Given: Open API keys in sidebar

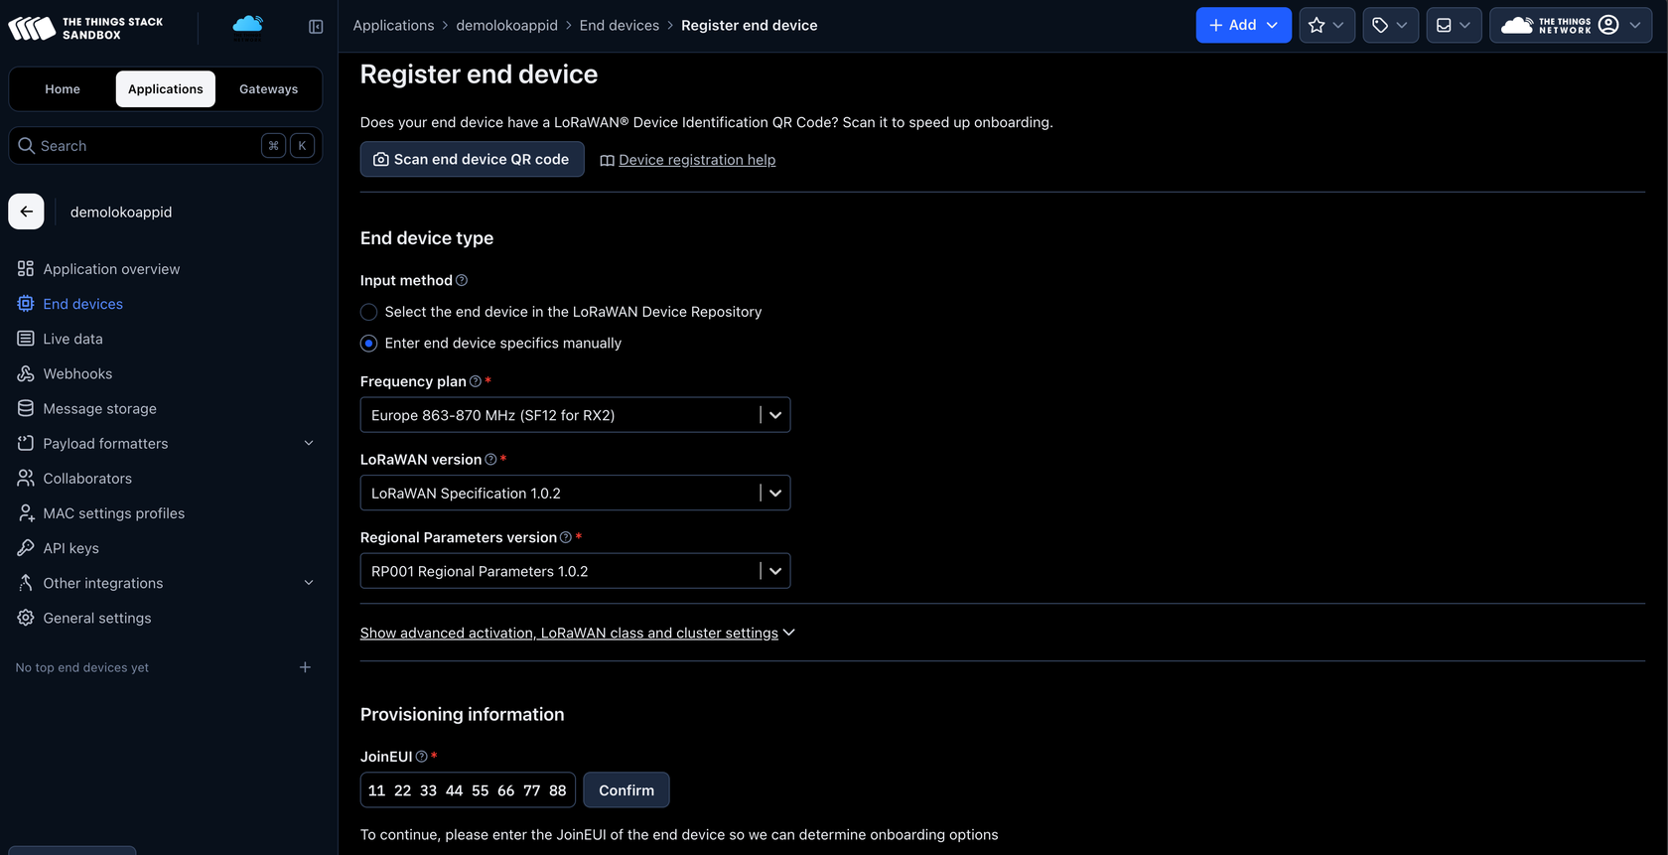Looking at the screenshot, I should click(x=70, y=548).
